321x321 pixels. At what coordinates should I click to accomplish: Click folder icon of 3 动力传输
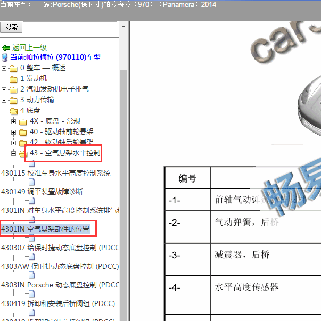[x=13, y=100]
